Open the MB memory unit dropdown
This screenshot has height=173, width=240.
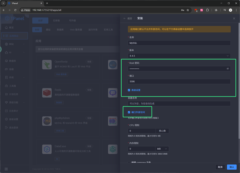coord(162,149)
